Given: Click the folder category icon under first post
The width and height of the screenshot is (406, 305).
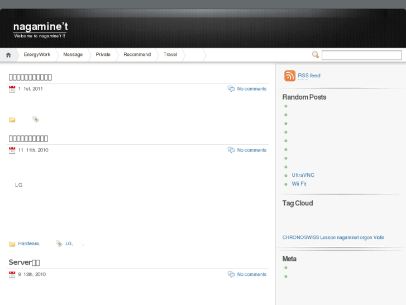Looking at the screenshot, I should 12,119.
